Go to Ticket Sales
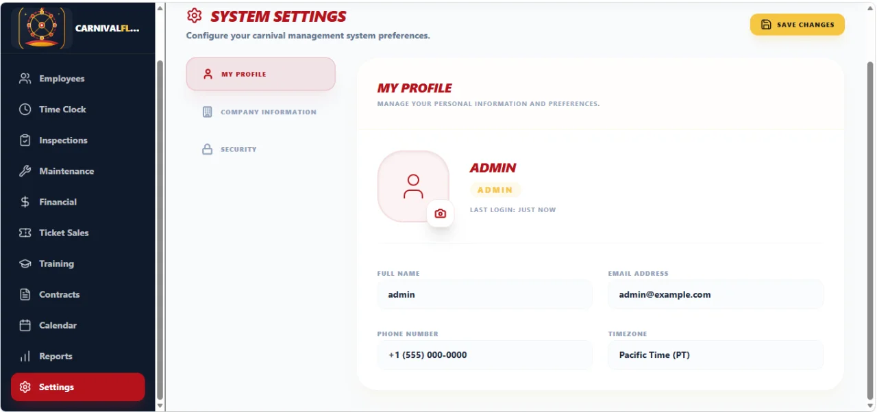This screenshot has width=877, height=412. tap(78, 233)
